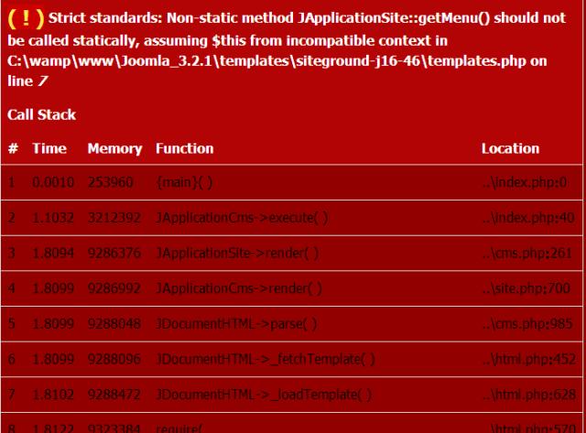The height and width of the screenshot is (433, 586).
Task: Click the 'Function' column header
Action: pyautogui.click(x=185, y=148)
